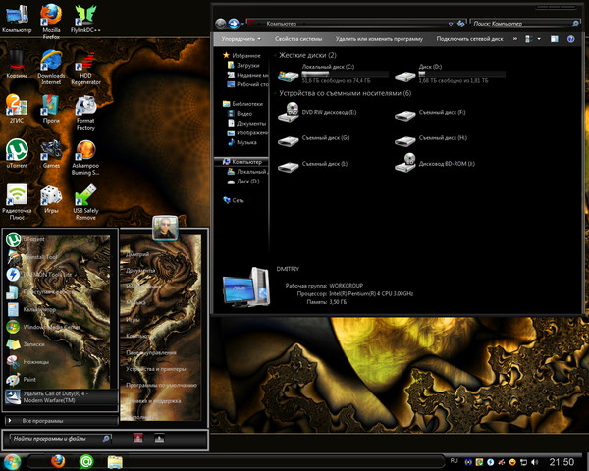
Task: Open DVD RW дисковод (E:)
Action: click(x=317, y=112)
